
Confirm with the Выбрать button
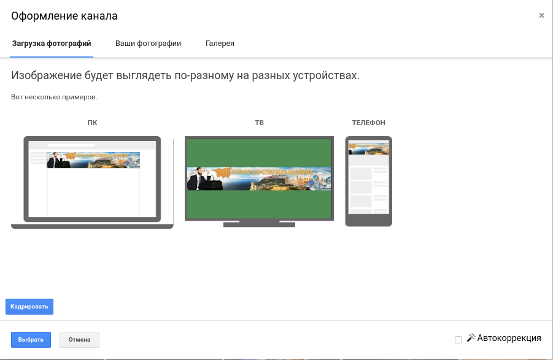click(x=31, y=340)
